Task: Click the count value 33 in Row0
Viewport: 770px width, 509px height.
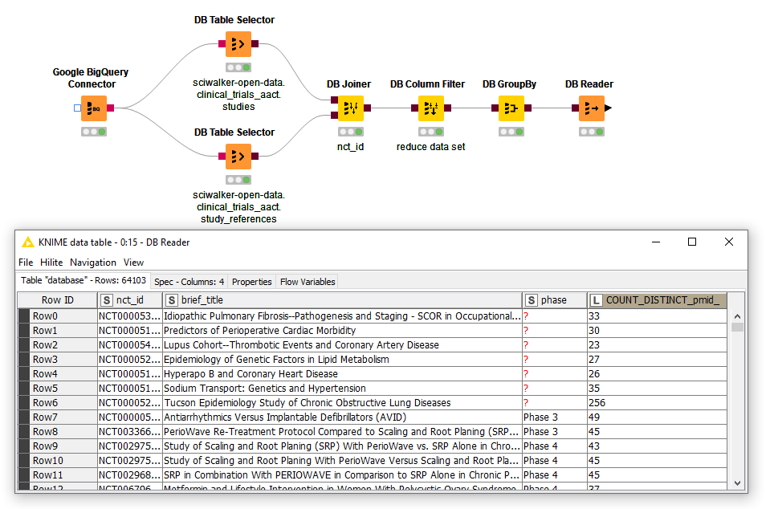Action: [x=658, y=316]
